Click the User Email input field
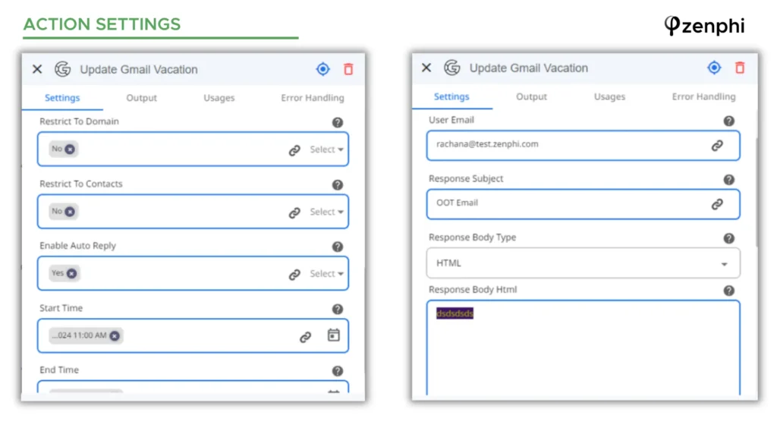This screenshot has width=777, height=437. [584, 146]
